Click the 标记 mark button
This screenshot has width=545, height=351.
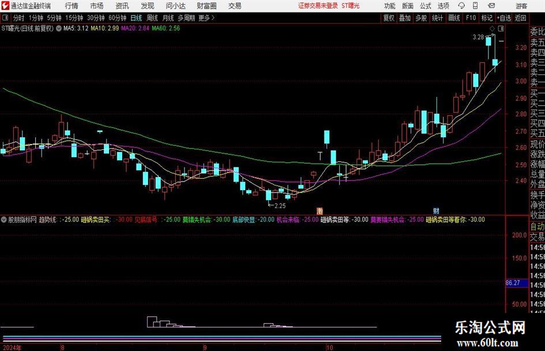point(487,18)
